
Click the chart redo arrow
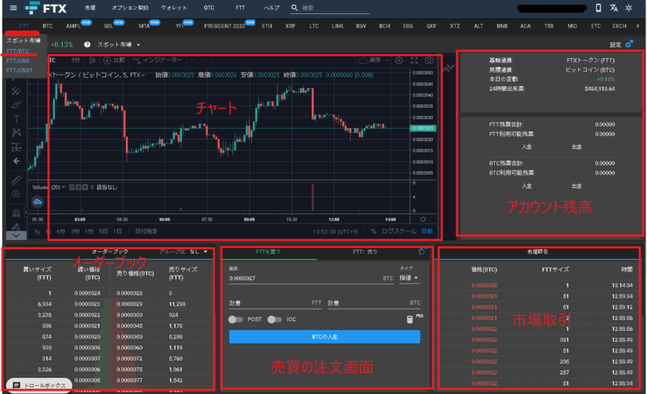click(204, 60)
